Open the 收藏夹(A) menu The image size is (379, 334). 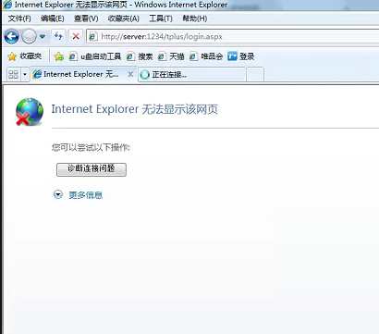pos(124,19)
